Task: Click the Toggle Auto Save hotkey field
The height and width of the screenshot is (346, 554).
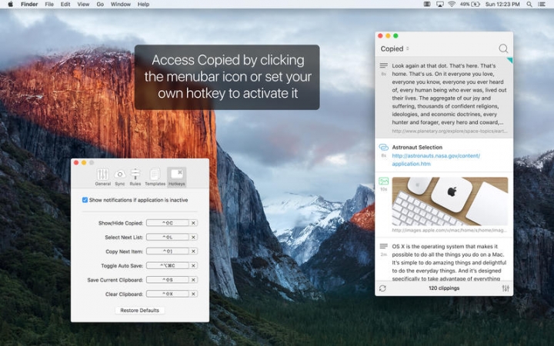Action: (168, 265)
